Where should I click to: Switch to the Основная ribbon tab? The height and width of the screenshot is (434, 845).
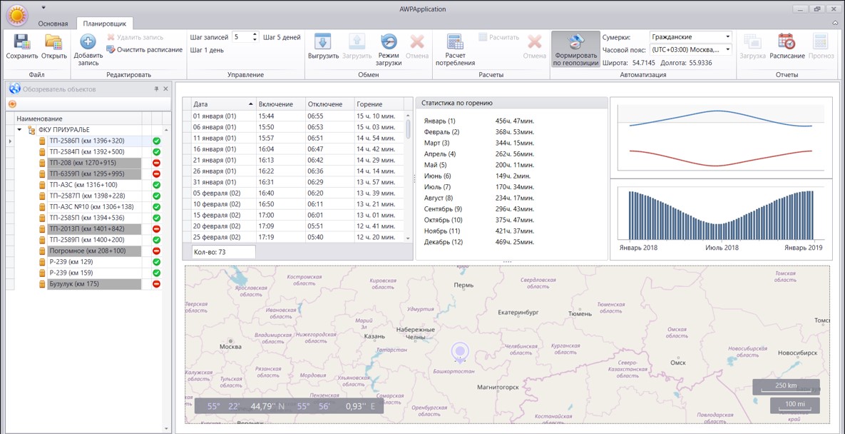click(x=53, y=24)
